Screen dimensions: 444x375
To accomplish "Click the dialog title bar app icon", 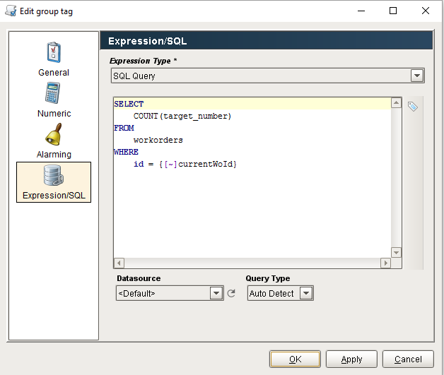I will [11, 11].
